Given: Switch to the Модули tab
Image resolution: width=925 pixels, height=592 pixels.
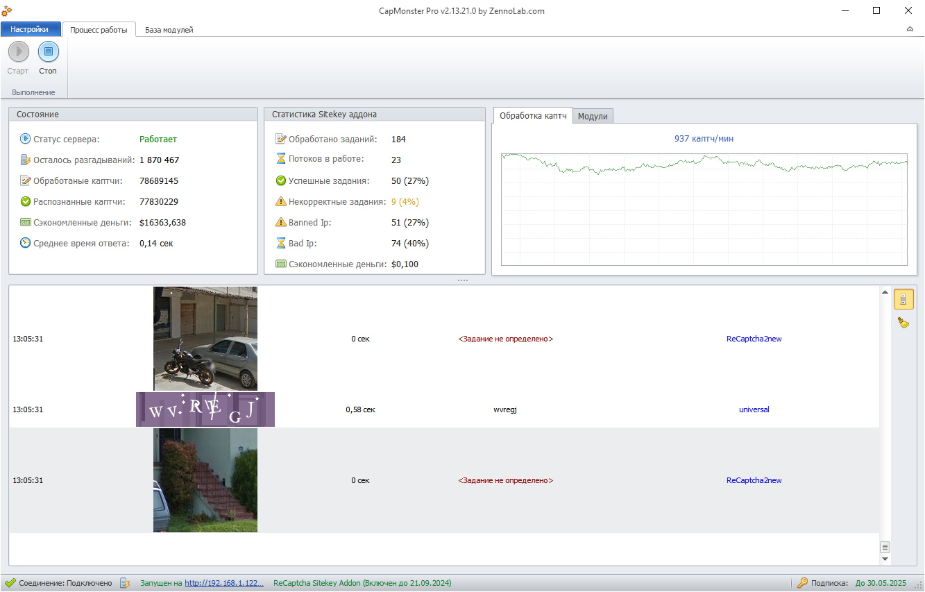Looking at the screenshot, I should tap(593, 116).
